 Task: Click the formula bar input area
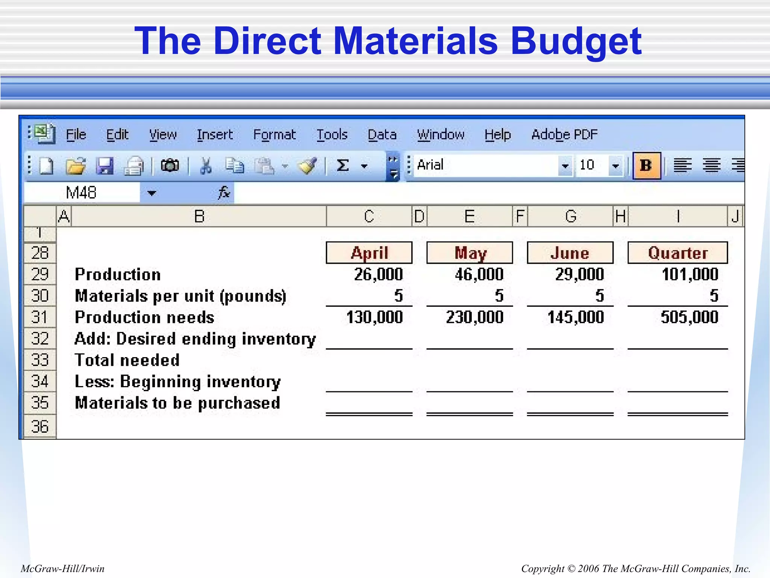click(x=489, y=193)
